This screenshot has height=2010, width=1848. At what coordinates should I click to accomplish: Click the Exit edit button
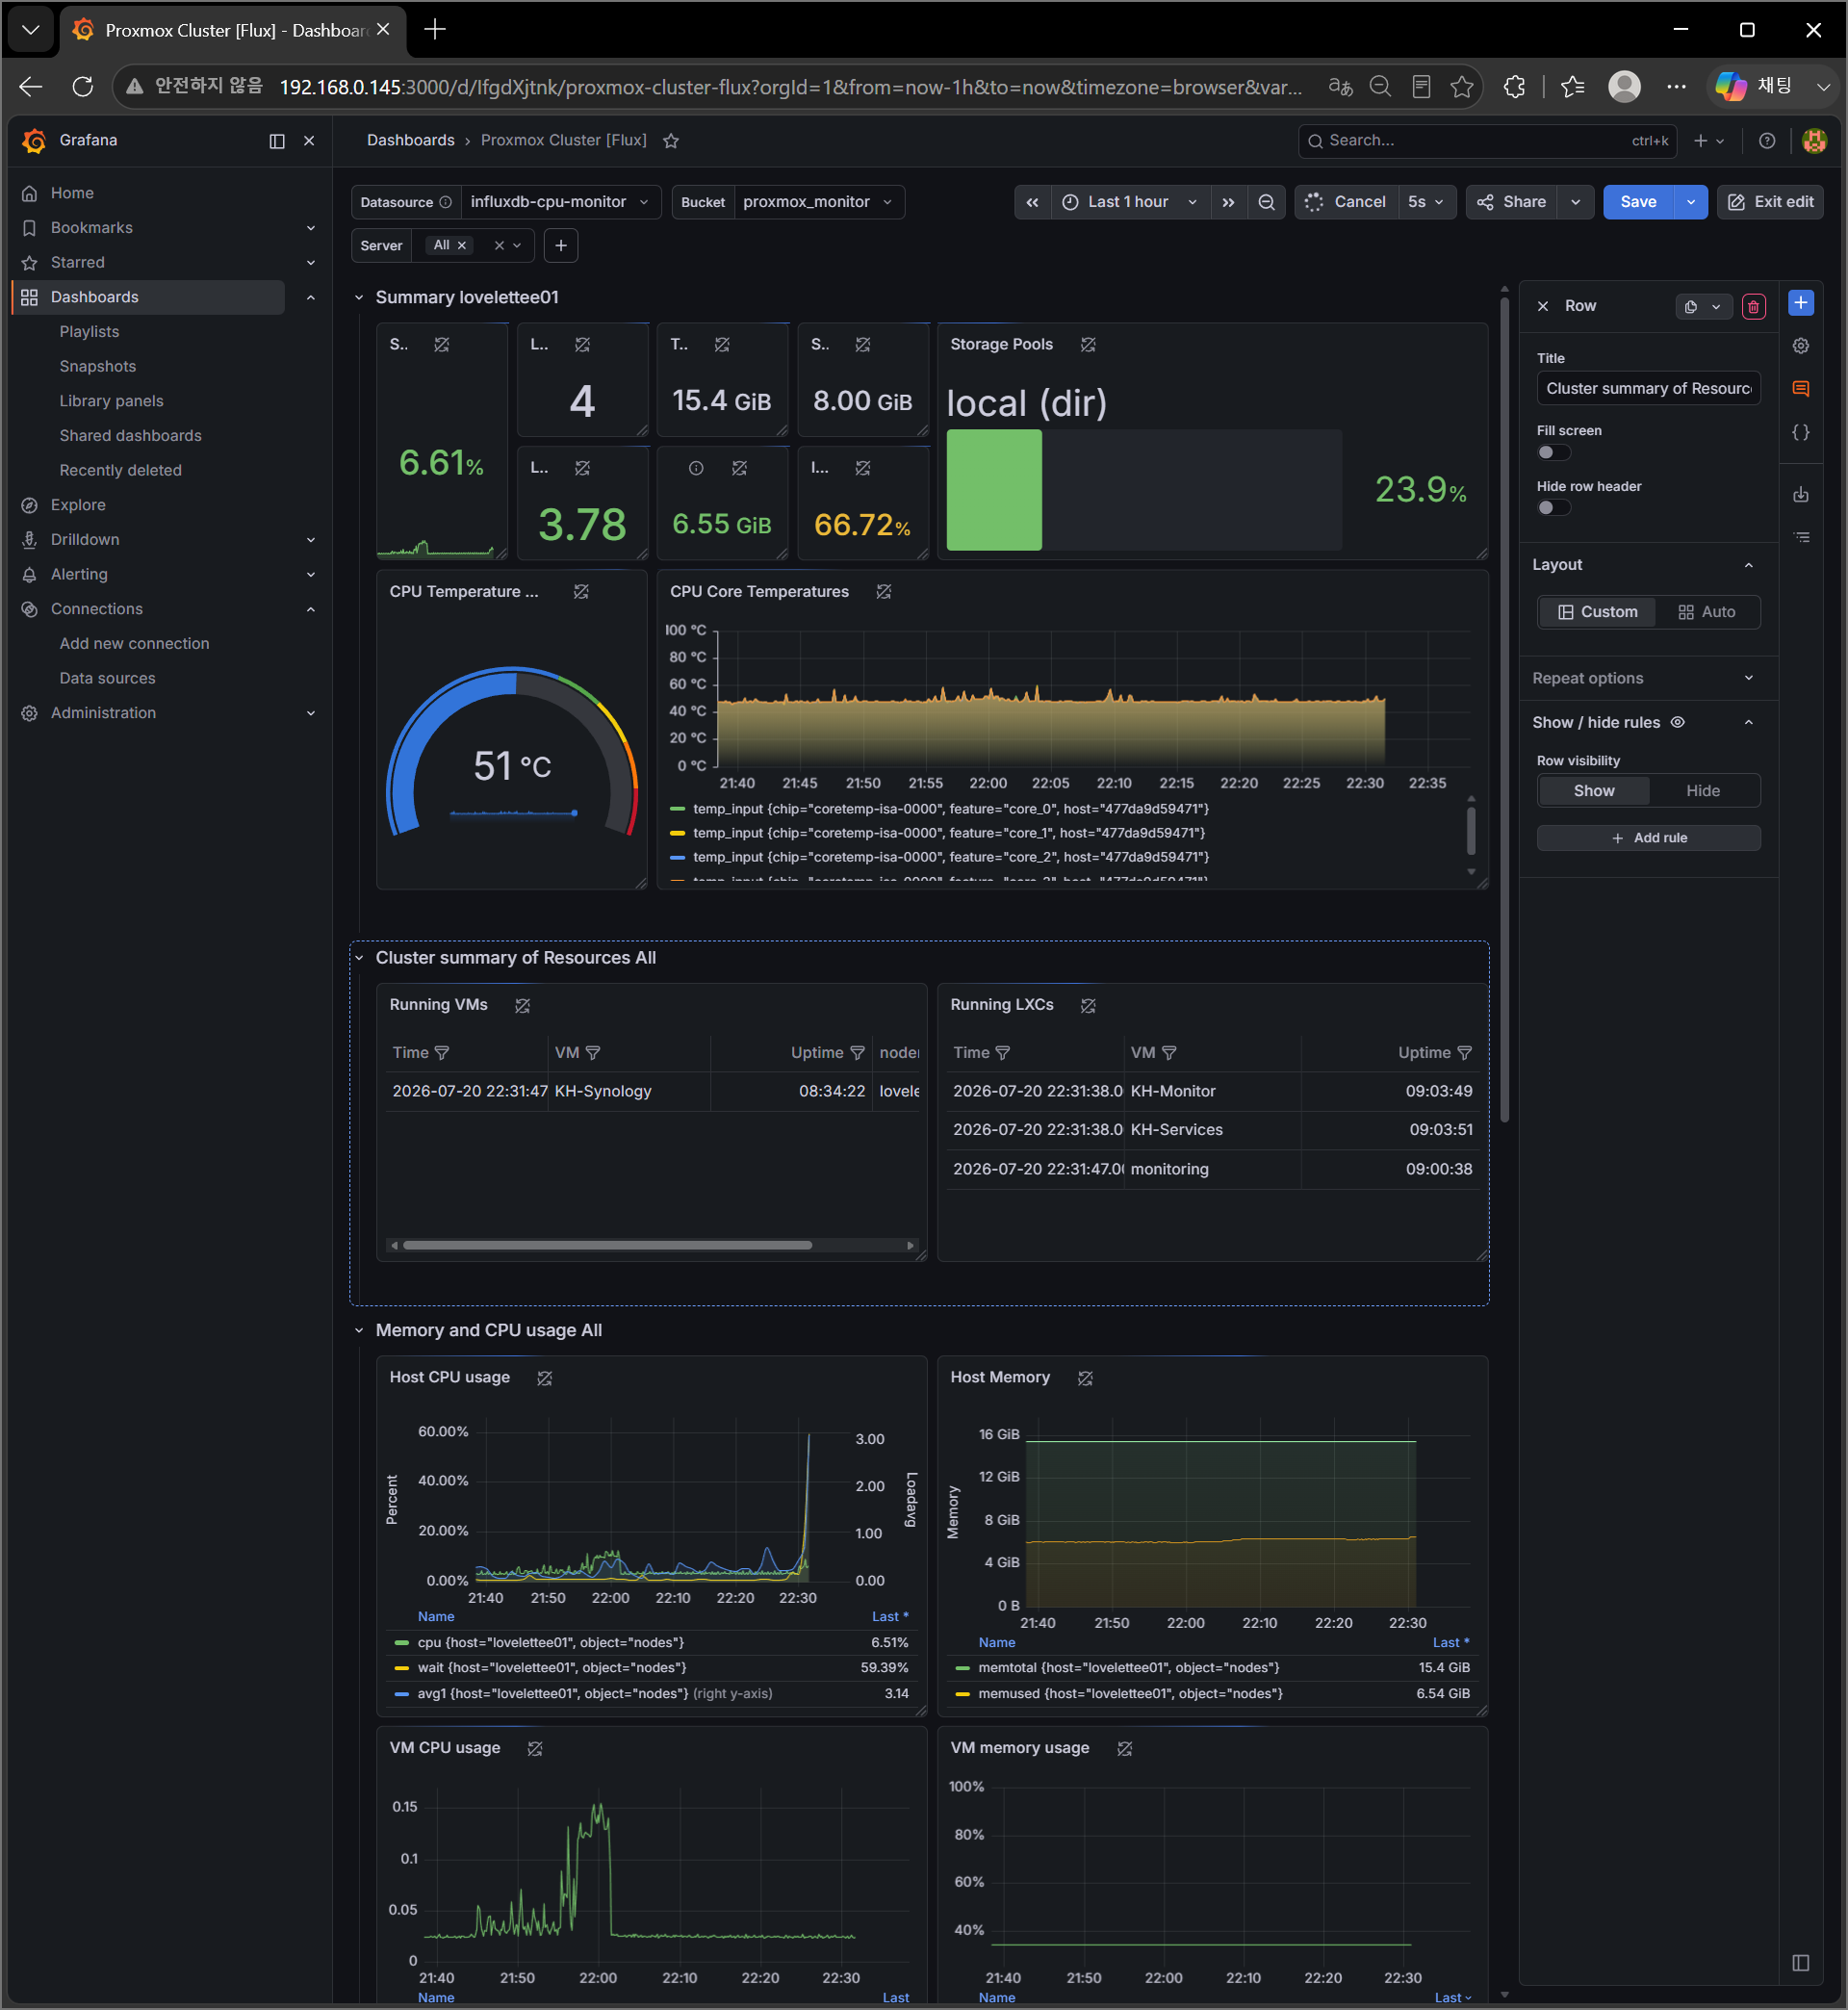point(1770,202)
